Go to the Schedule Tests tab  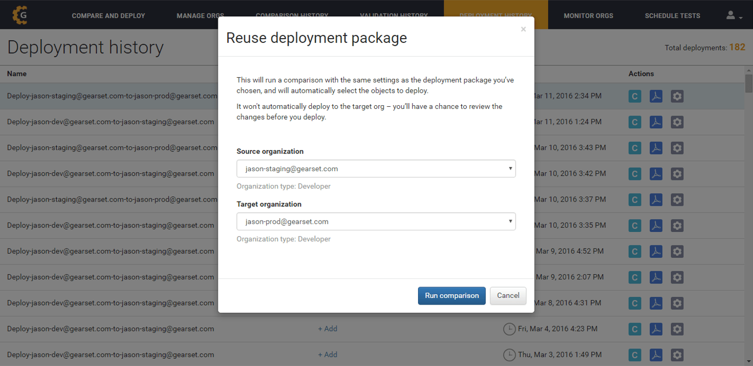672,15
